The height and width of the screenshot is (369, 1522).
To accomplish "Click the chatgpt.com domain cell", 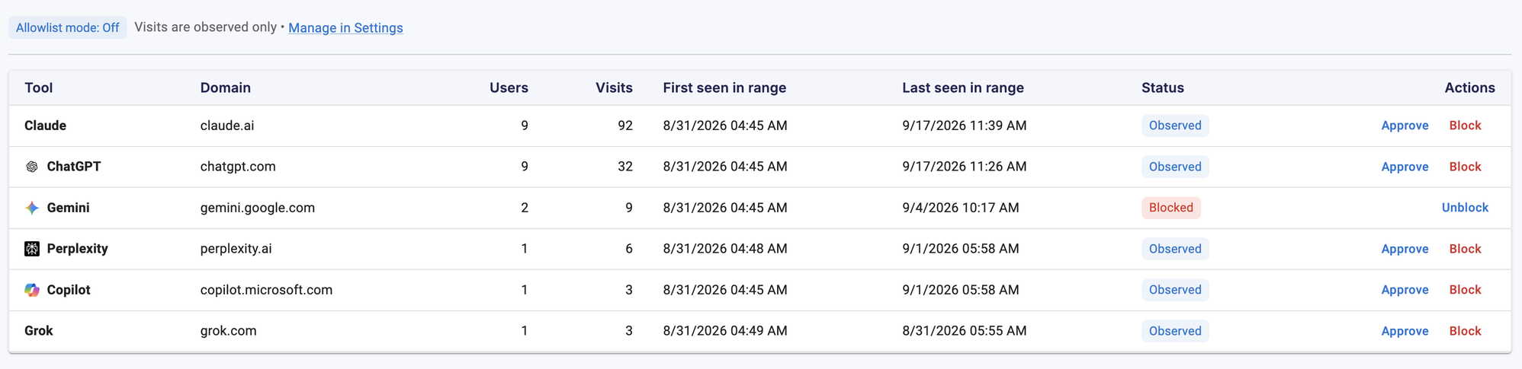I will pyautogui.click(x=238, y=167).
